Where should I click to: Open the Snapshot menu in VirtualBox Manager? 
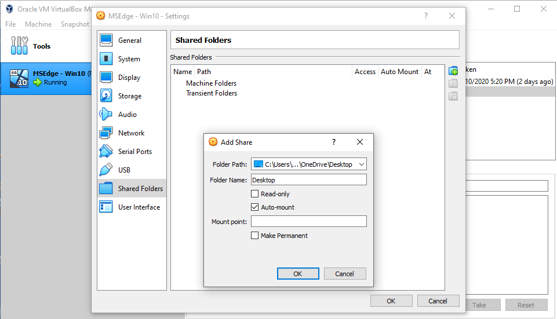coord(75,24)
